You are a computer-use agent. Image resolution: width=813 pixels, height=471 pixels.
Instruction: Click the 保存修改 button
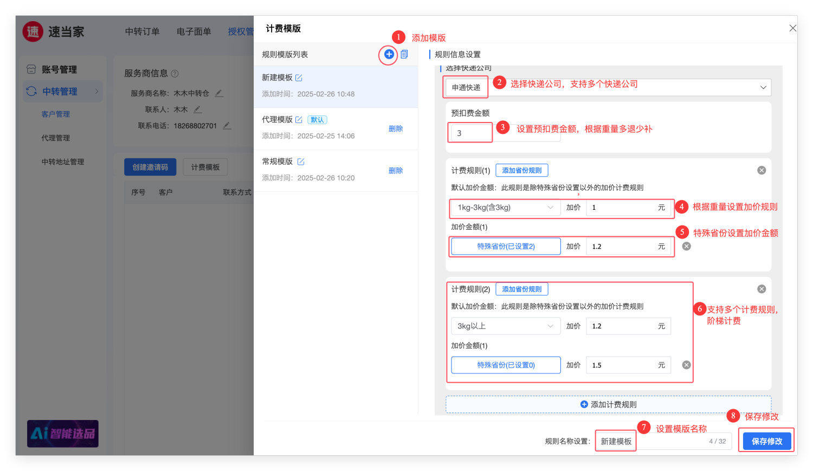point(766,441)
